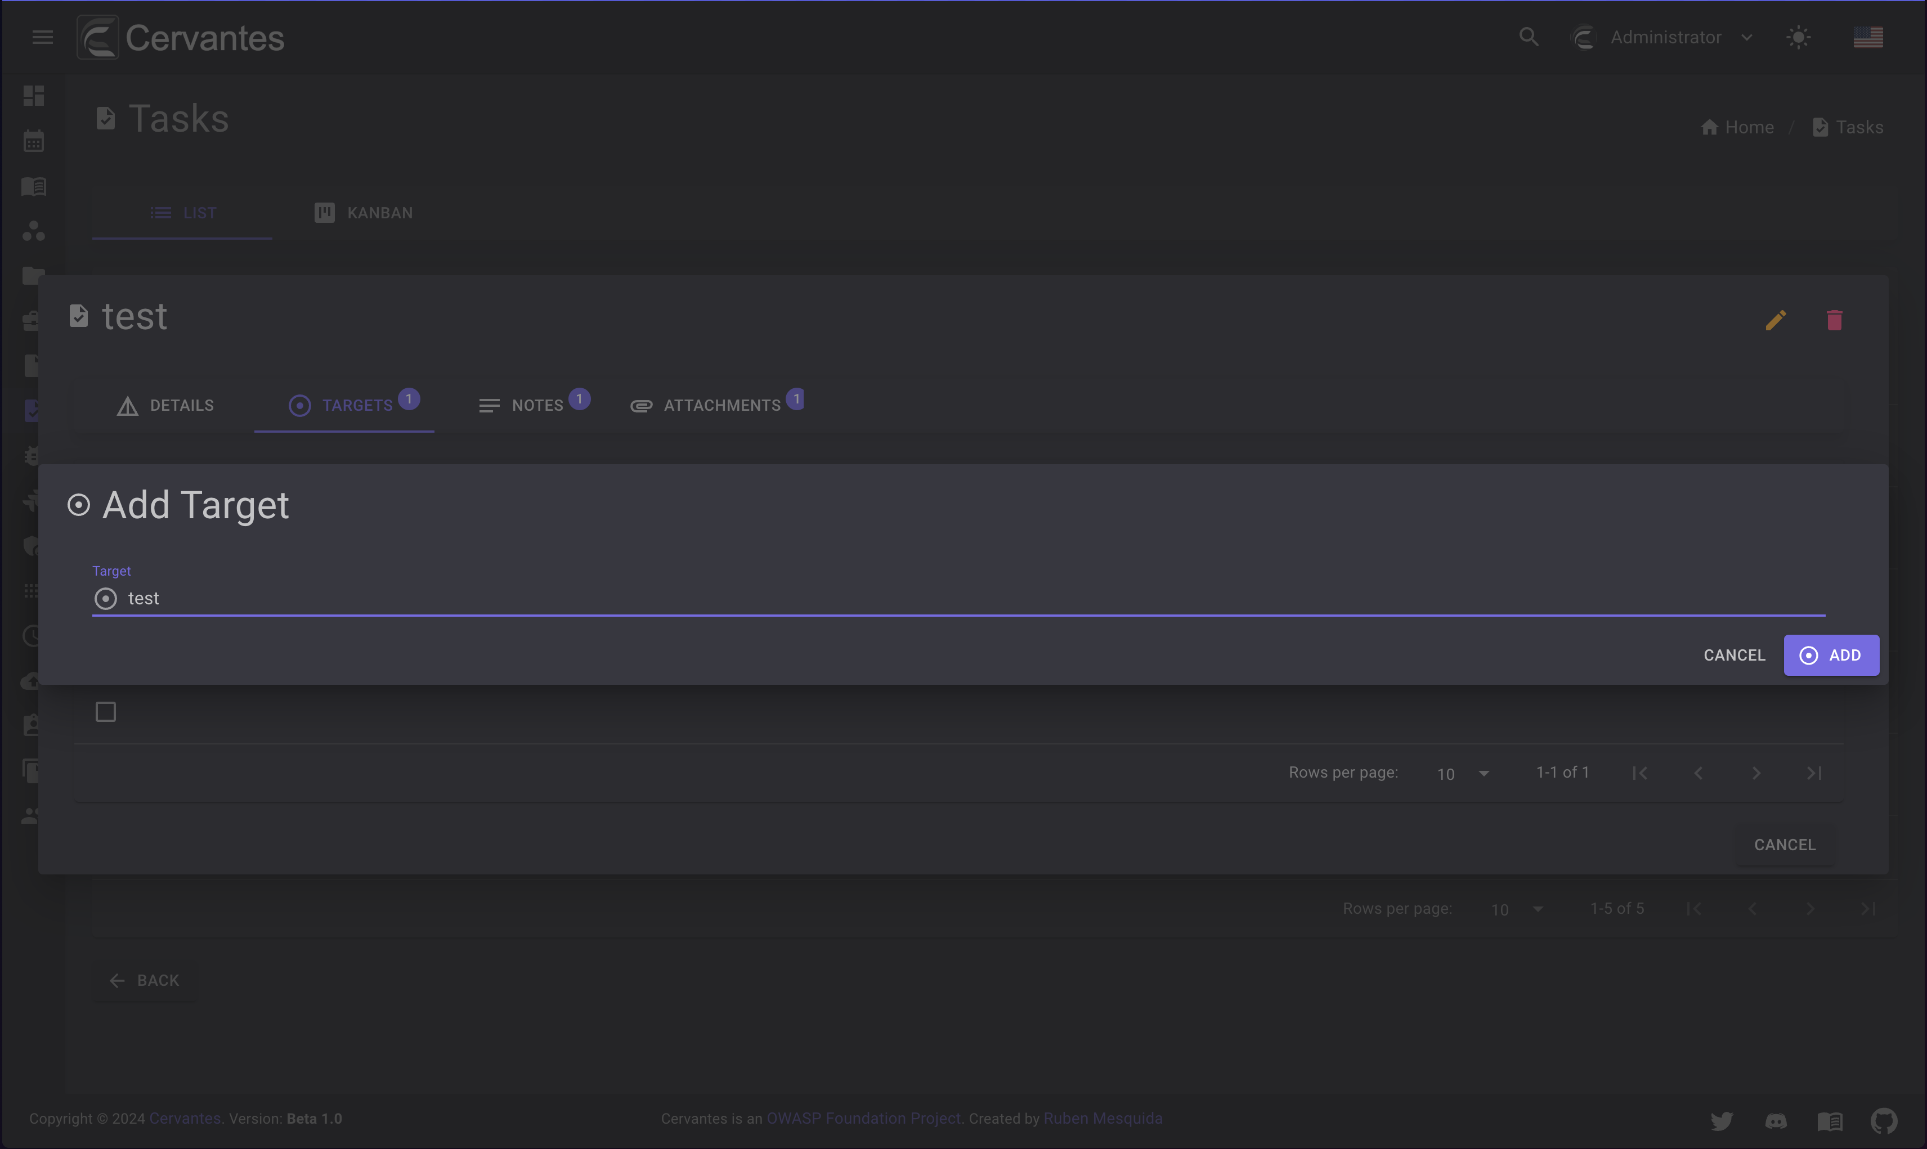Click the Target input field
The image size is (1927, 1149).
click(958, 599)
